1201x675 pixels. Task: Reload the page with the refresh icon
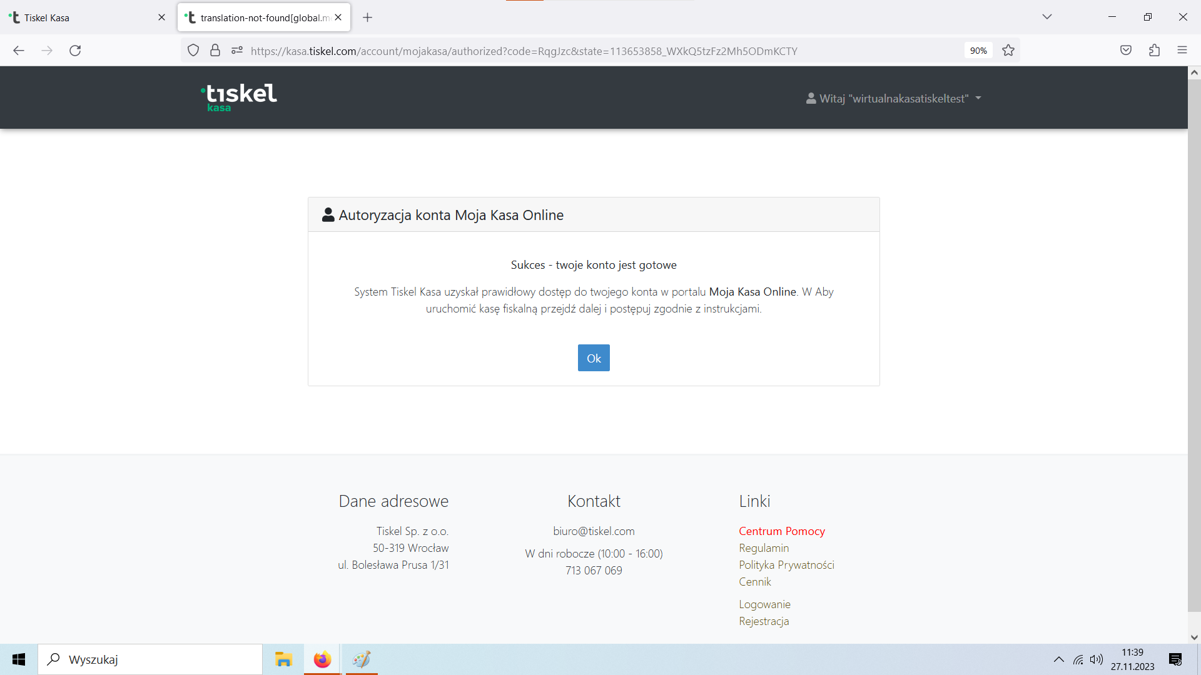75,51
